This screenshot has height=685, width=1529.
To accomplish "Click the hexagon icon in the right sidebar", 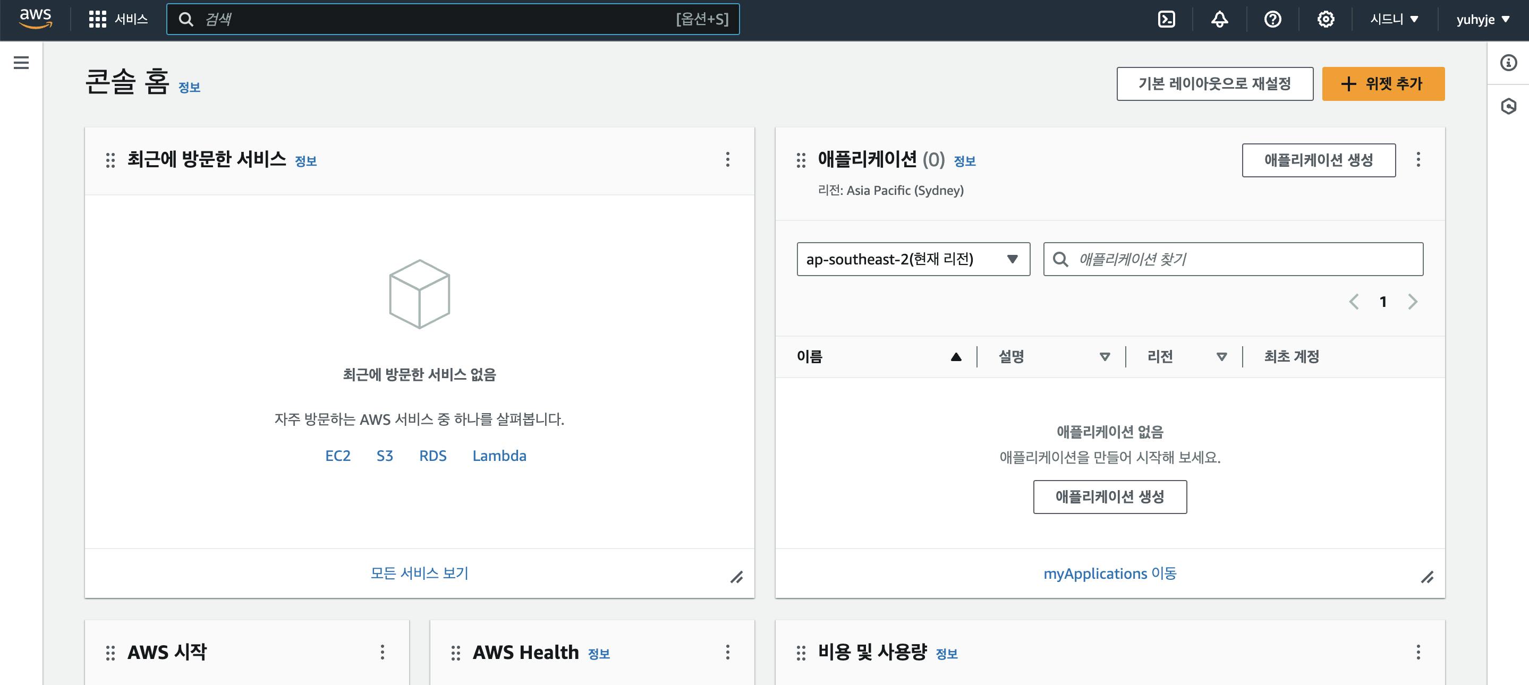I will coord(1508,106).
